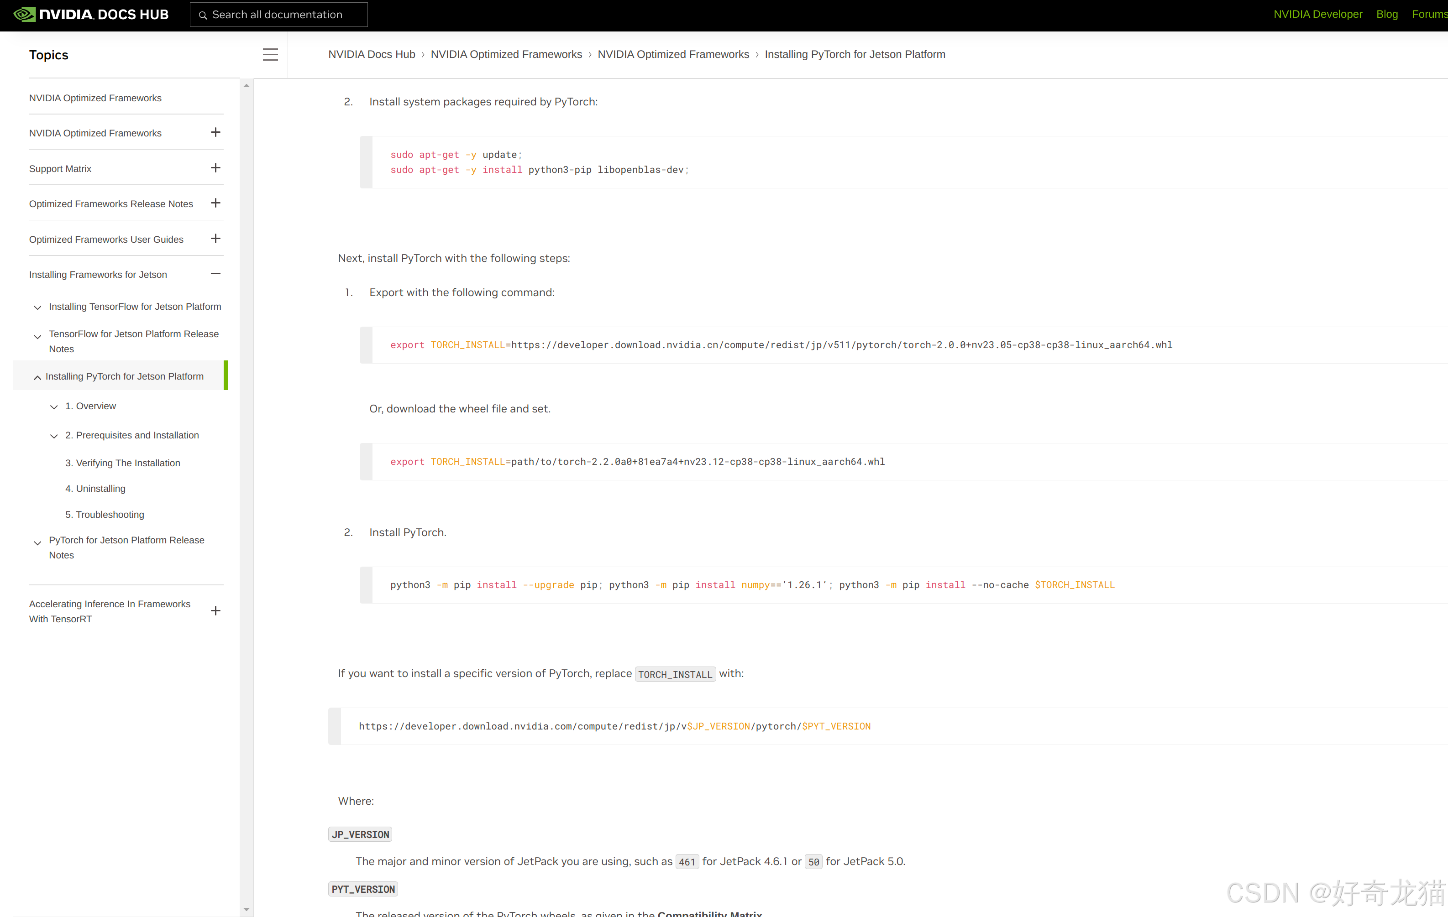Collapse Installing Frameworks for Jetson minus icon
This screenshot has height=917, width=1448.
tap(215, 274)
